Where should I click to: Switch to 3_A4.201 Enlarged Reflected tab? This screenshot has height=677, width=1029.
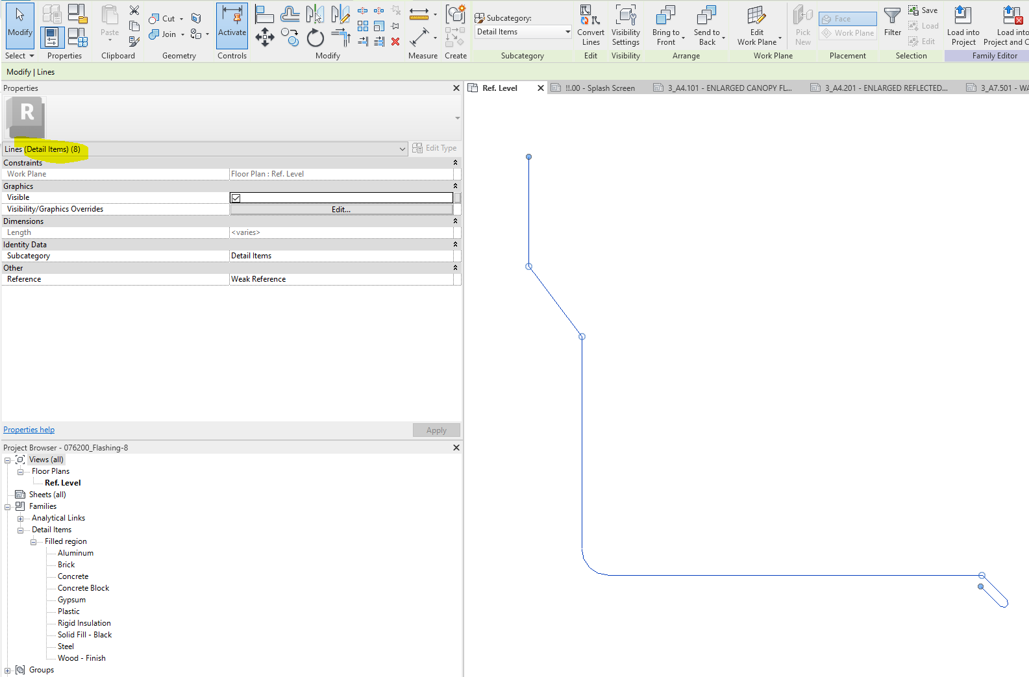879,88
